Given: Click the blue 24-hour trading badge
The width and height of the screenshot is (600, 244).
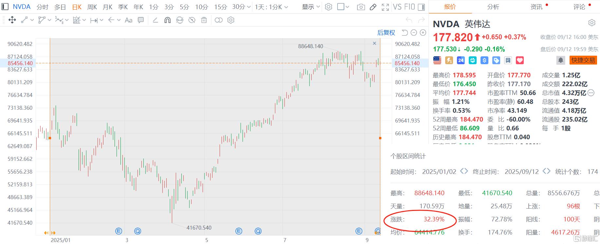Looking at the screenshot, I should pyautogui.click(x=461, y=60).
